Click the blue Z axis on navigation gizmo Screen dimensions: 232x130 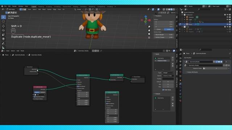[x=146, y=17]
